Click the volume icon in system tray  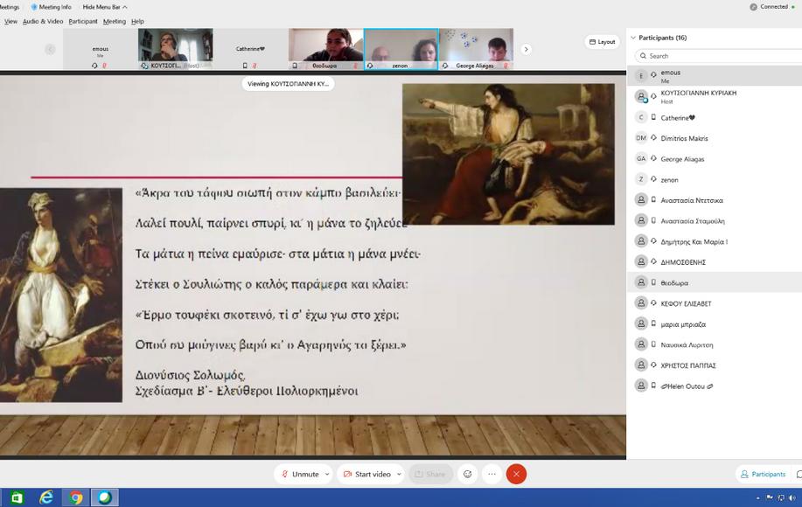click(792, 497)
